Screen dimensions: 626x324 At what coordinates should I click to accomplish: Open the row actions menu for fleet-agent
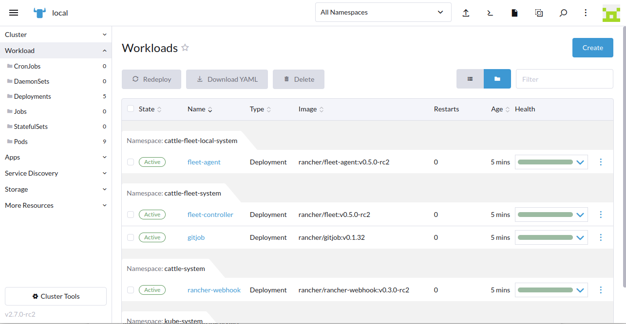601,162
